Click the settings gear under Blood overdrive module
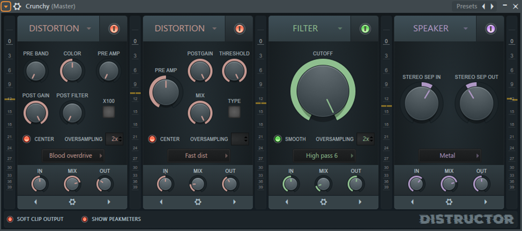 click(72, 202)
